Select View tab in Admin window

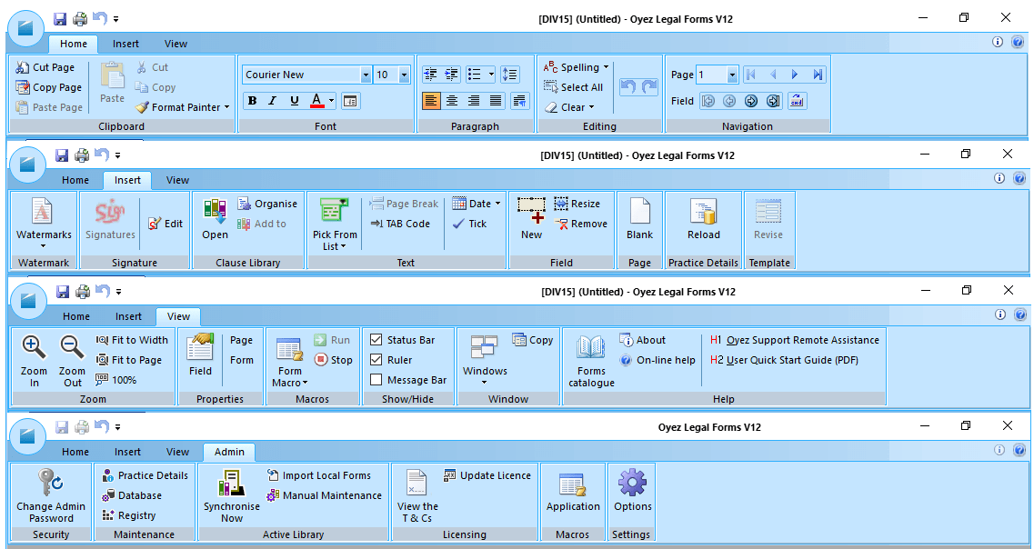point(177,452)
